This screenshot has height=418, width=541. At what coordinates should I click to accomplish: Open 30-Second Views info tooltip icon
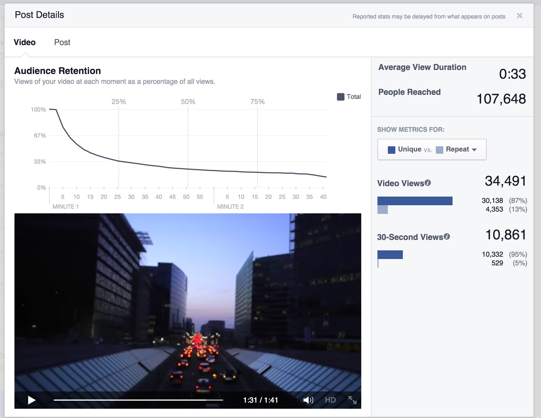447,236
